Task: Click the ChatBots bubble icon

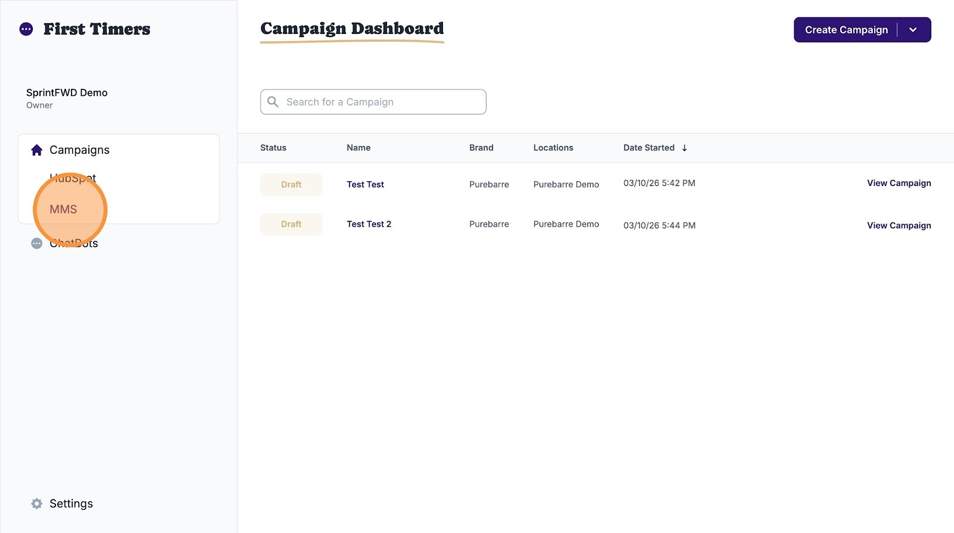Action: (x=36, y=243)
